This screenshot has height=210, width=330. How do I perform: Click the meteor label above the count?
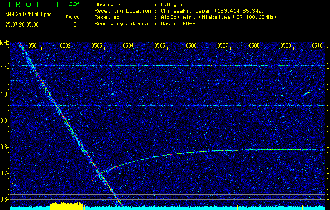pyautogui.click(x=73, y=17)
